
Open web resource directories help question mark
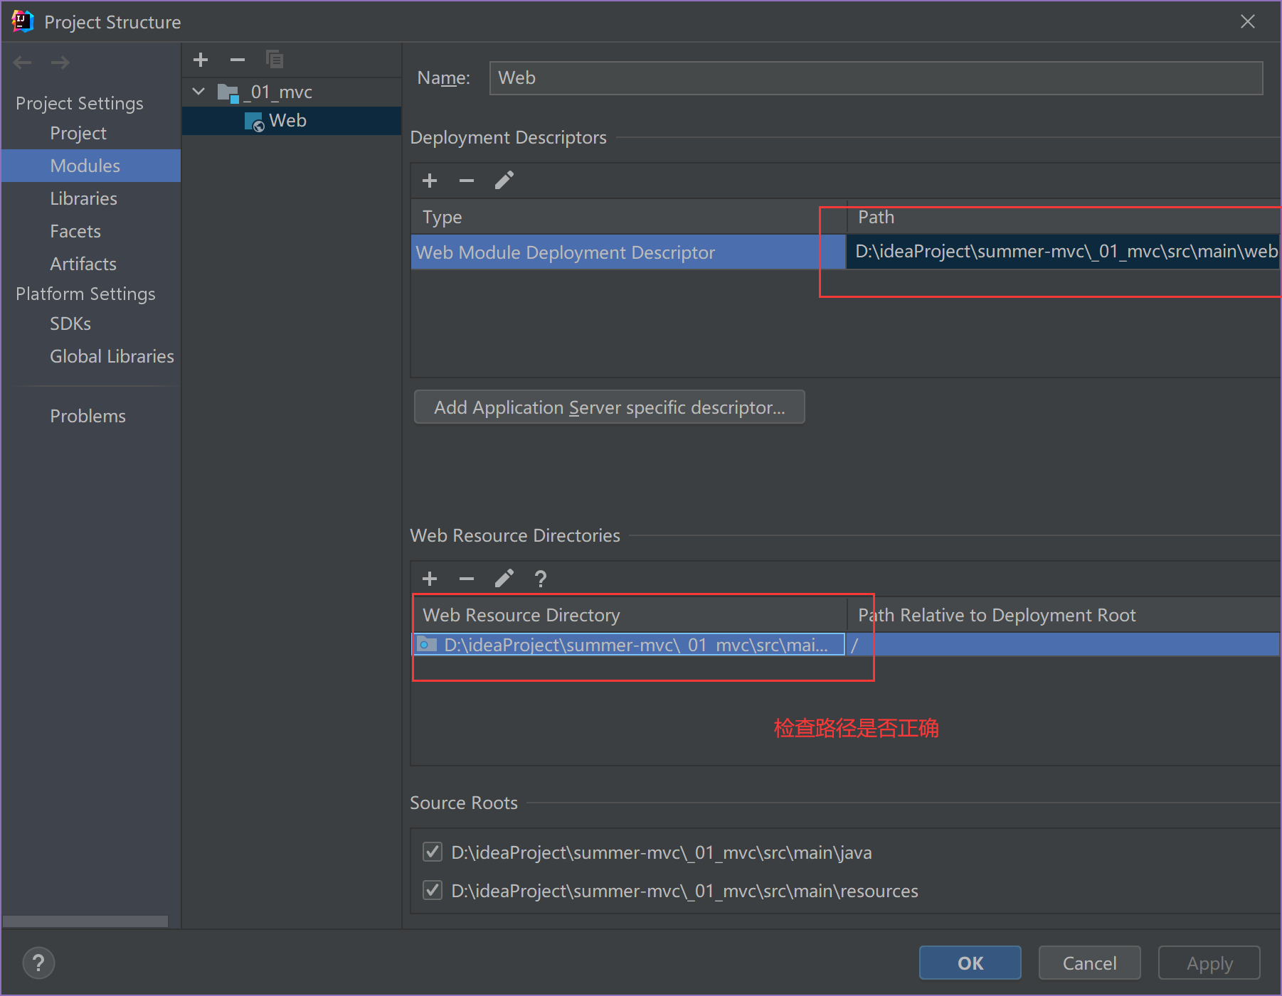click(x=541, y=579)
